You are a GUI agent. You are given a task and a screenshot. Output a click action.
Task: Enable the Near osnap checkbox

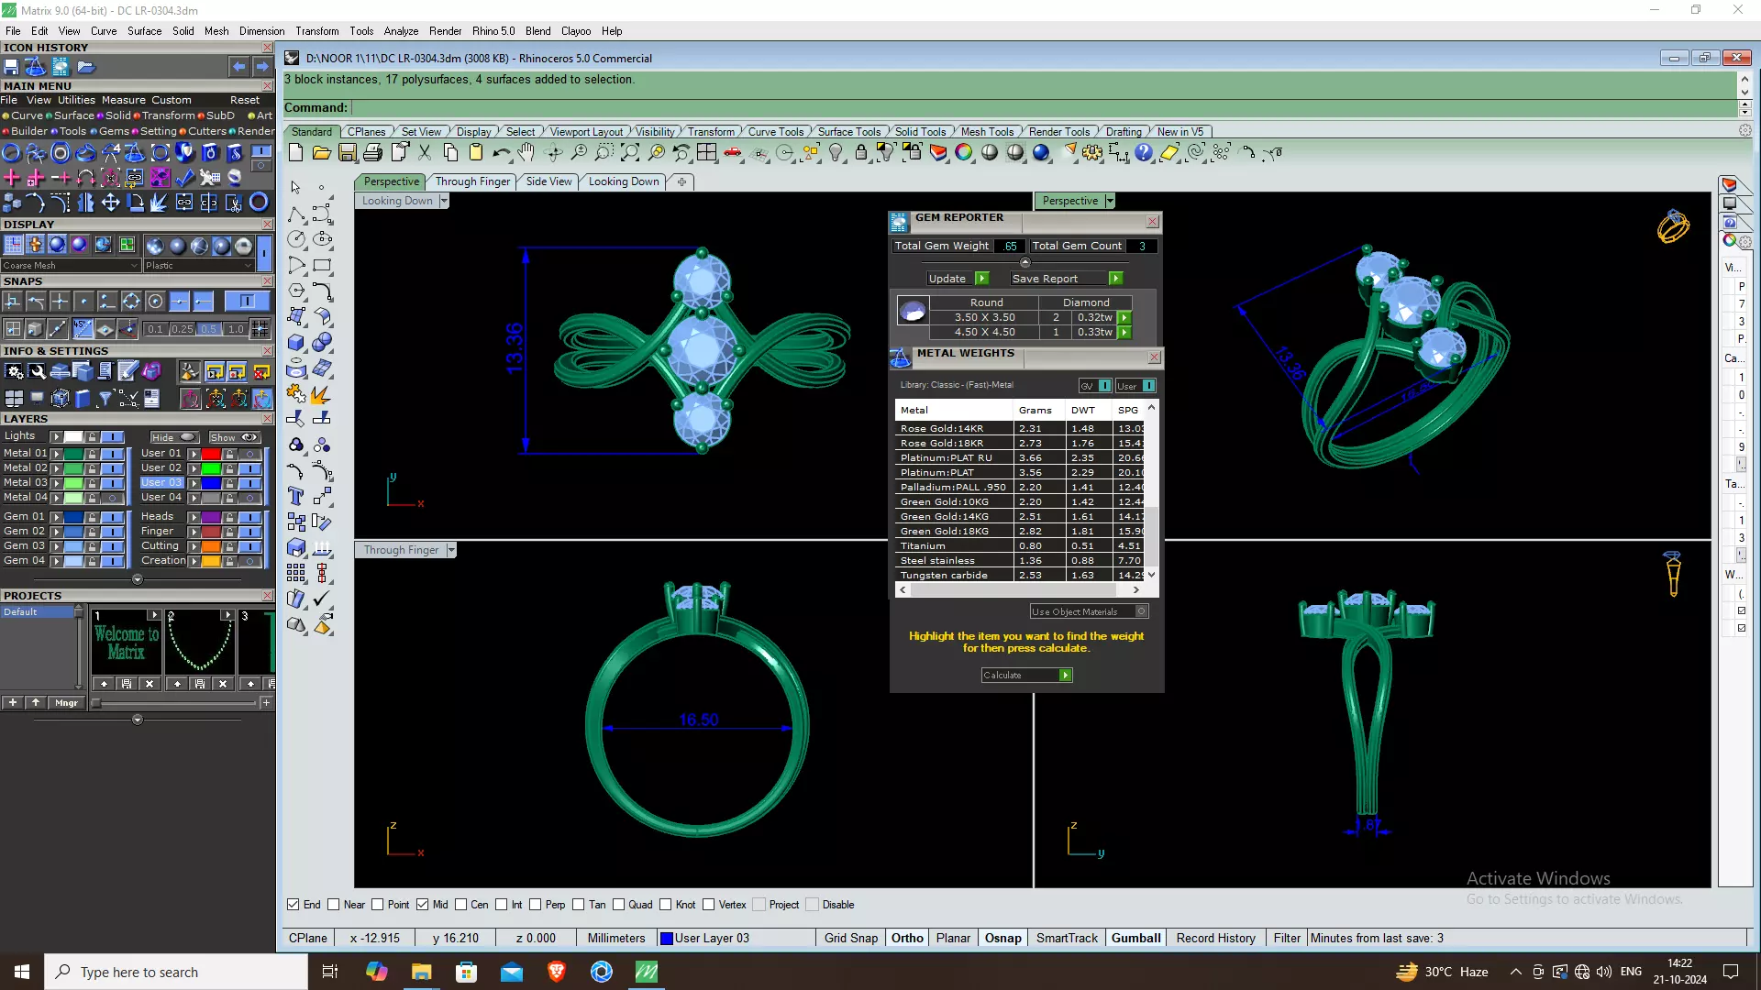coord(334,905)
